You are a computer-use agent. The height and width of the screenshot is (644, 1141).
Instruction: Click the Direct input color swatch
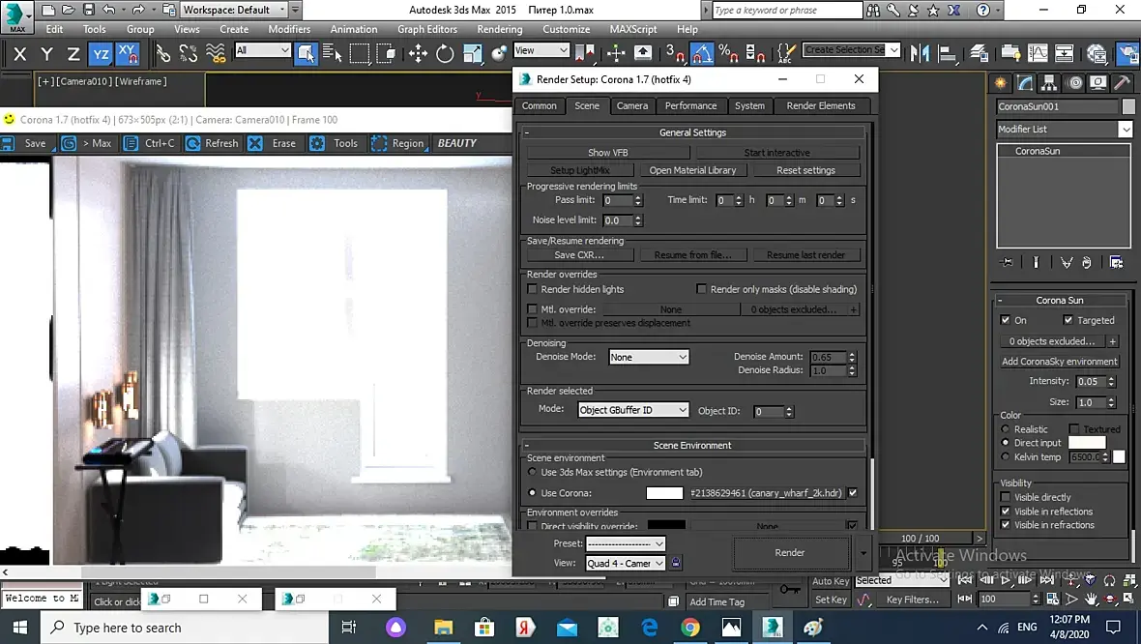[x=1087, y=443]
